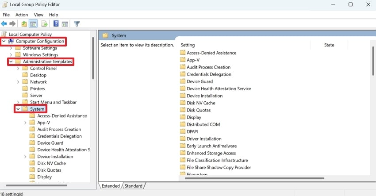Open the File menu
376x196 pixels.
pos(6,15)
